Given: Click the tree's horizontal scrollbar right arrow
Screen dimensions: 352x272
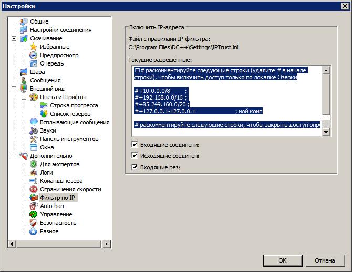Looking at the screenshot, I should (x=107, y=244).
